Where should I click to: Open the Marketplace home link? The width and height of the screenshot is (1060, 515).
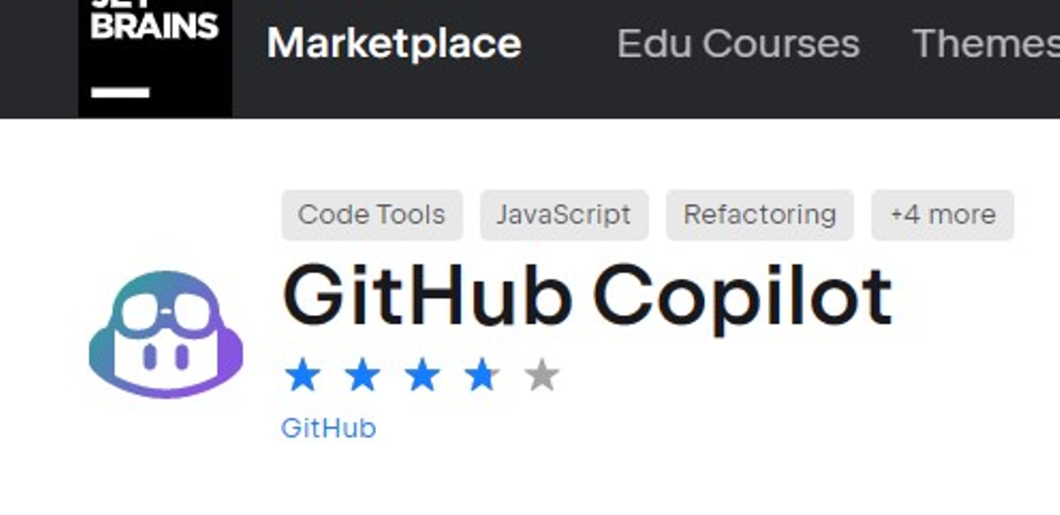click(x=394, y=43)
